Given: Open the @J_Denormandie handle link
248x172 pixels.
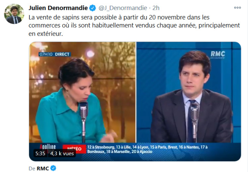Looking at the screenshot, I should [123, 8].
